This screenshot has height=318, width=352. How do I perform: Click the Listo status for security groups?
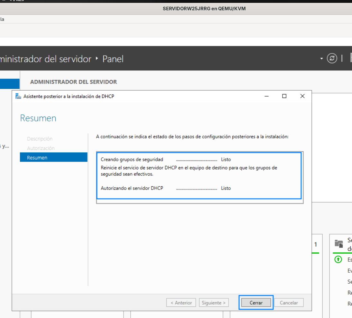226,159
